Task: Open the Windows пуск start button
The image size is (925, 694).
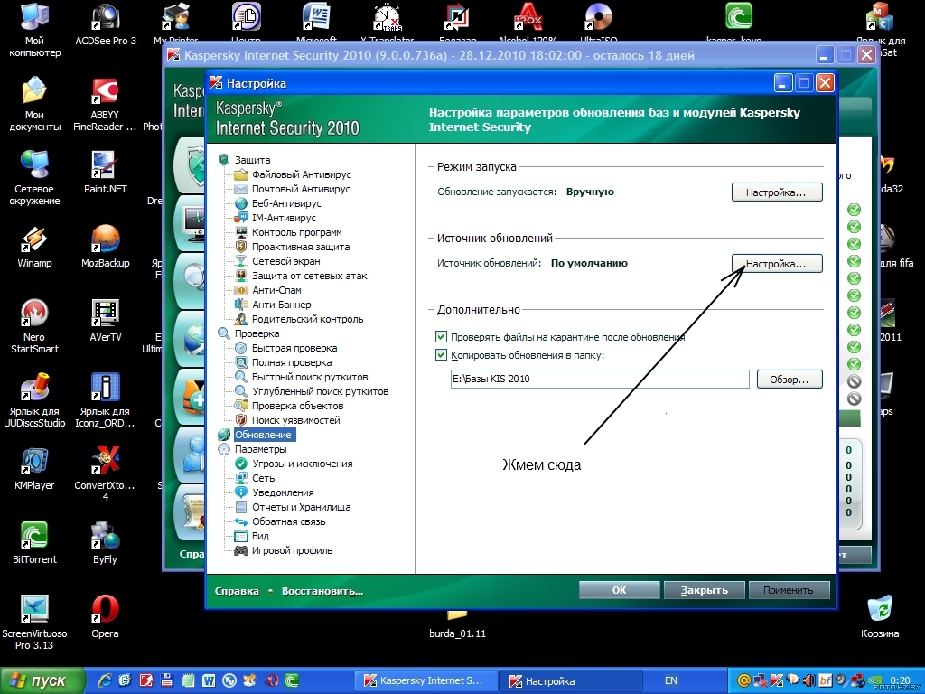Action: point(42,681)
